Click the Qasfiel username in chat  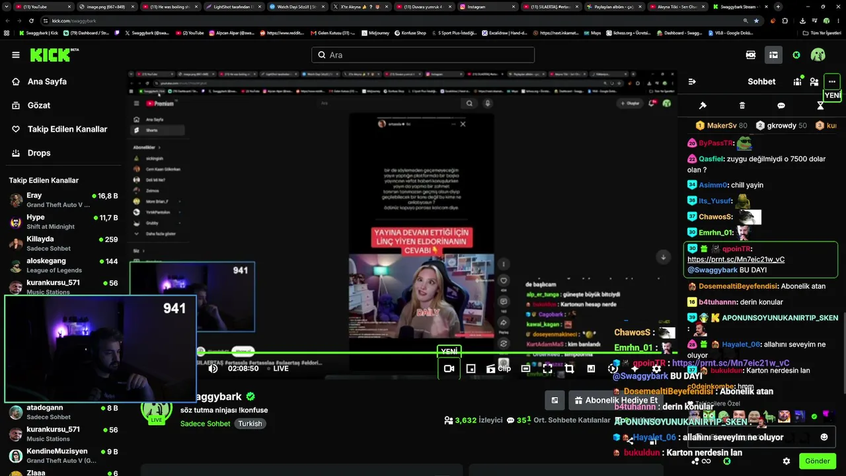click(x=711, y=159)
